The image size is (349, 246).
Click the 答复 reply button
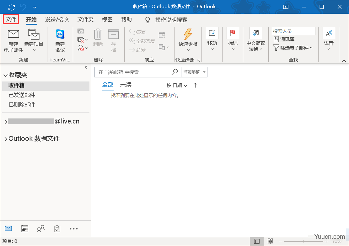point(137,32)
